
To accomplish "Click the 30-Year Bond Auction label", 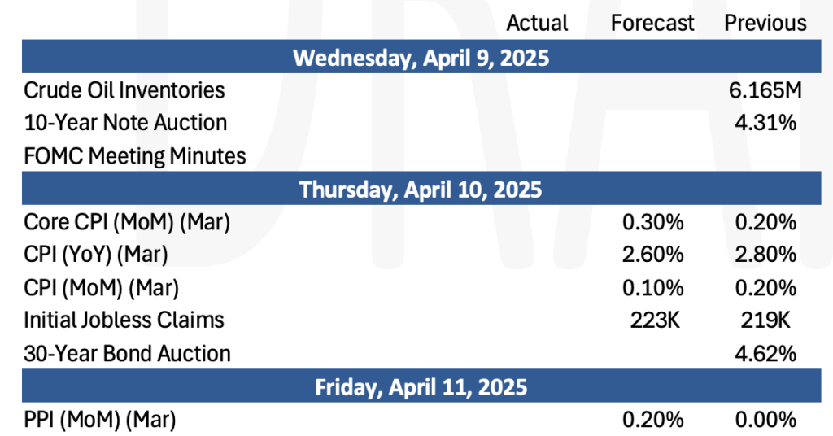I will [x=128, y=354].
